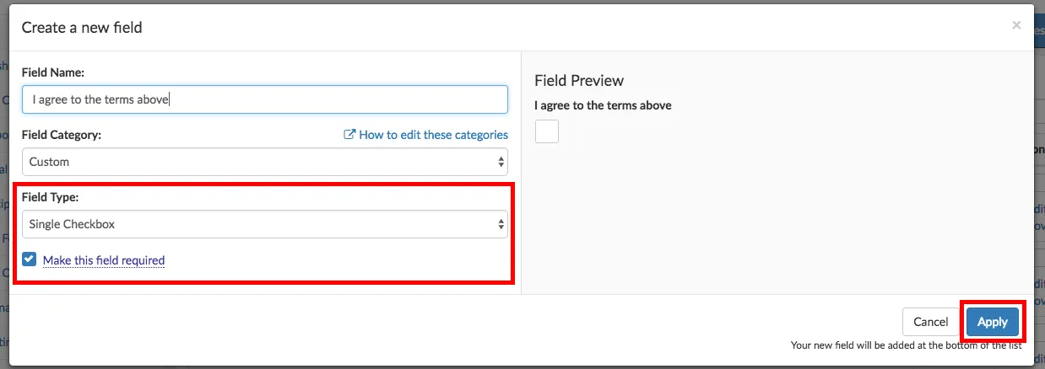Open How to edit these categories link

[433, 135]
